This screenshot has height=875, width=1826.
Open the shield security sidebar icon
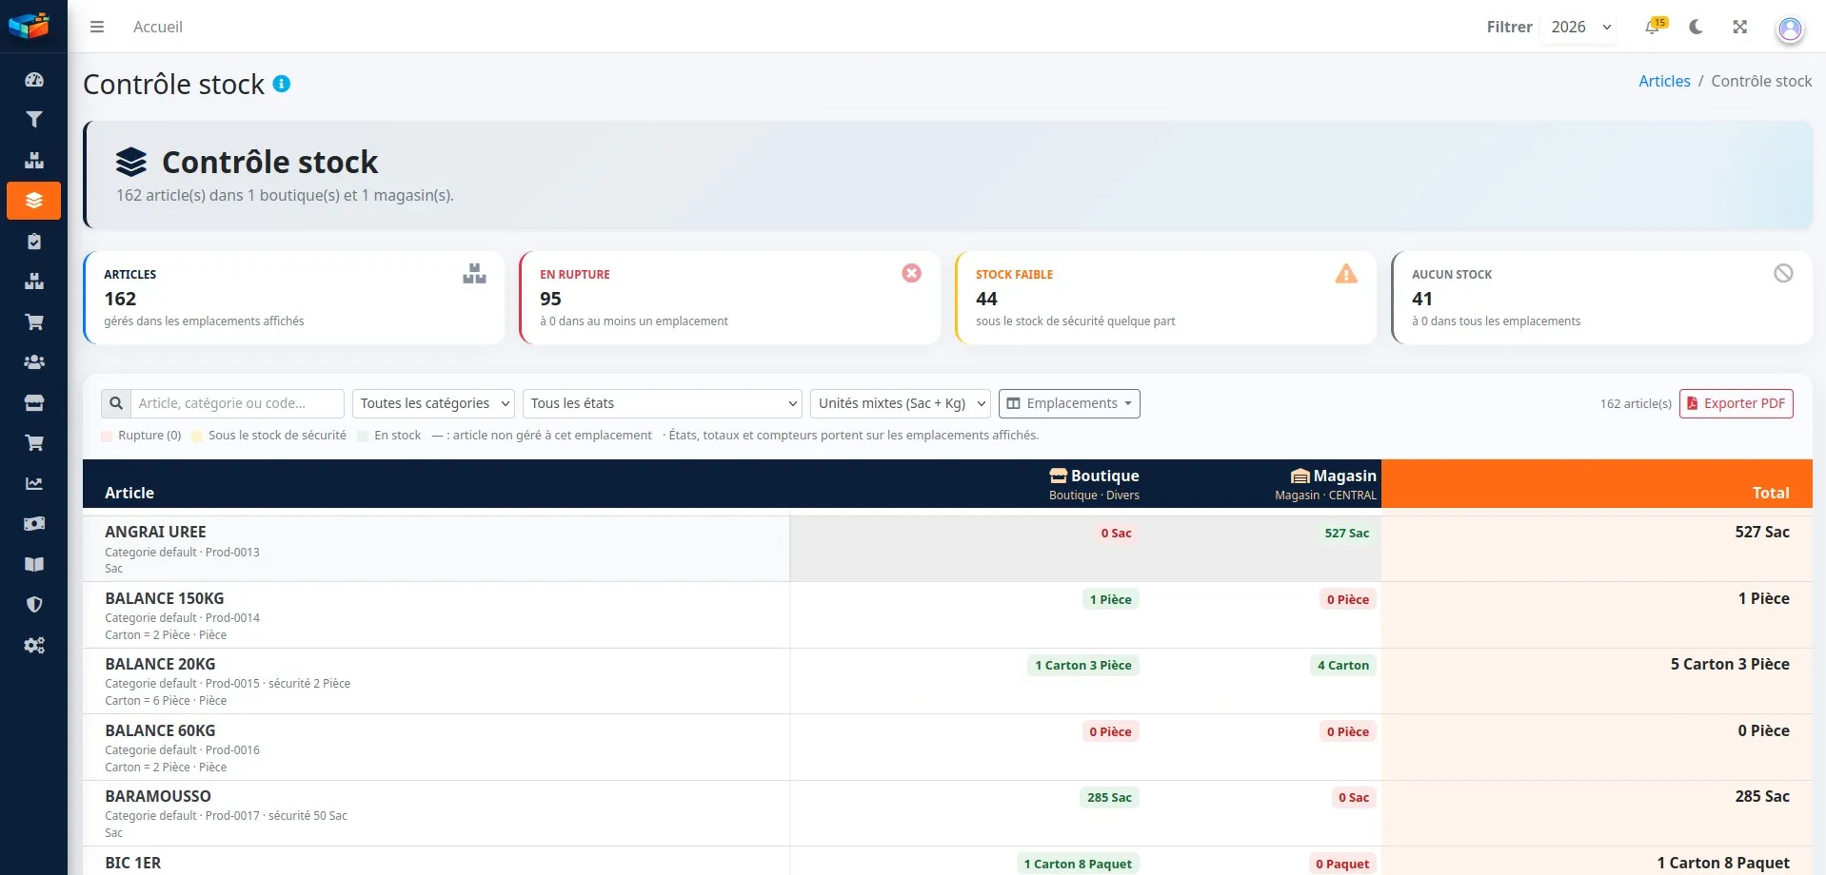[34, 605]
